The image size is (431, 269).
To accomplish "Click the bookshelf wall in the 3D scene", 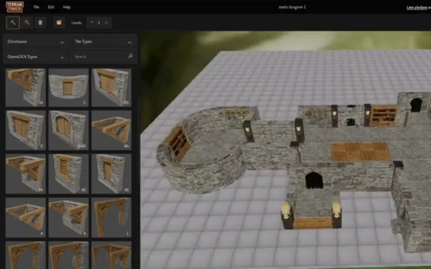I will pyautogui.click(x=384, y=116).
